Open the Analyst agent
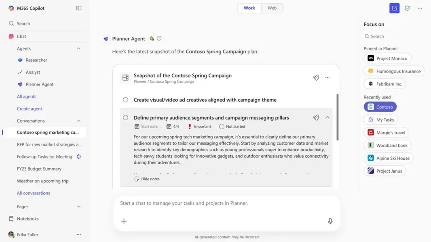Screen dimensions: 431x242 tap(33, 72)
